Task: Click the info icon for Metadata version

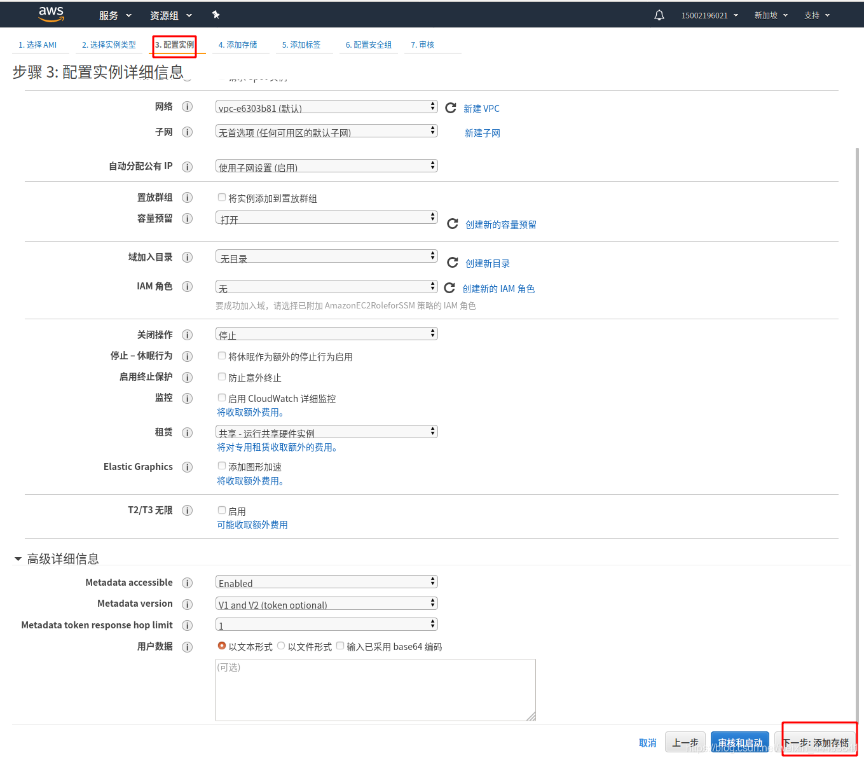Action: click(x=188, y=604)
